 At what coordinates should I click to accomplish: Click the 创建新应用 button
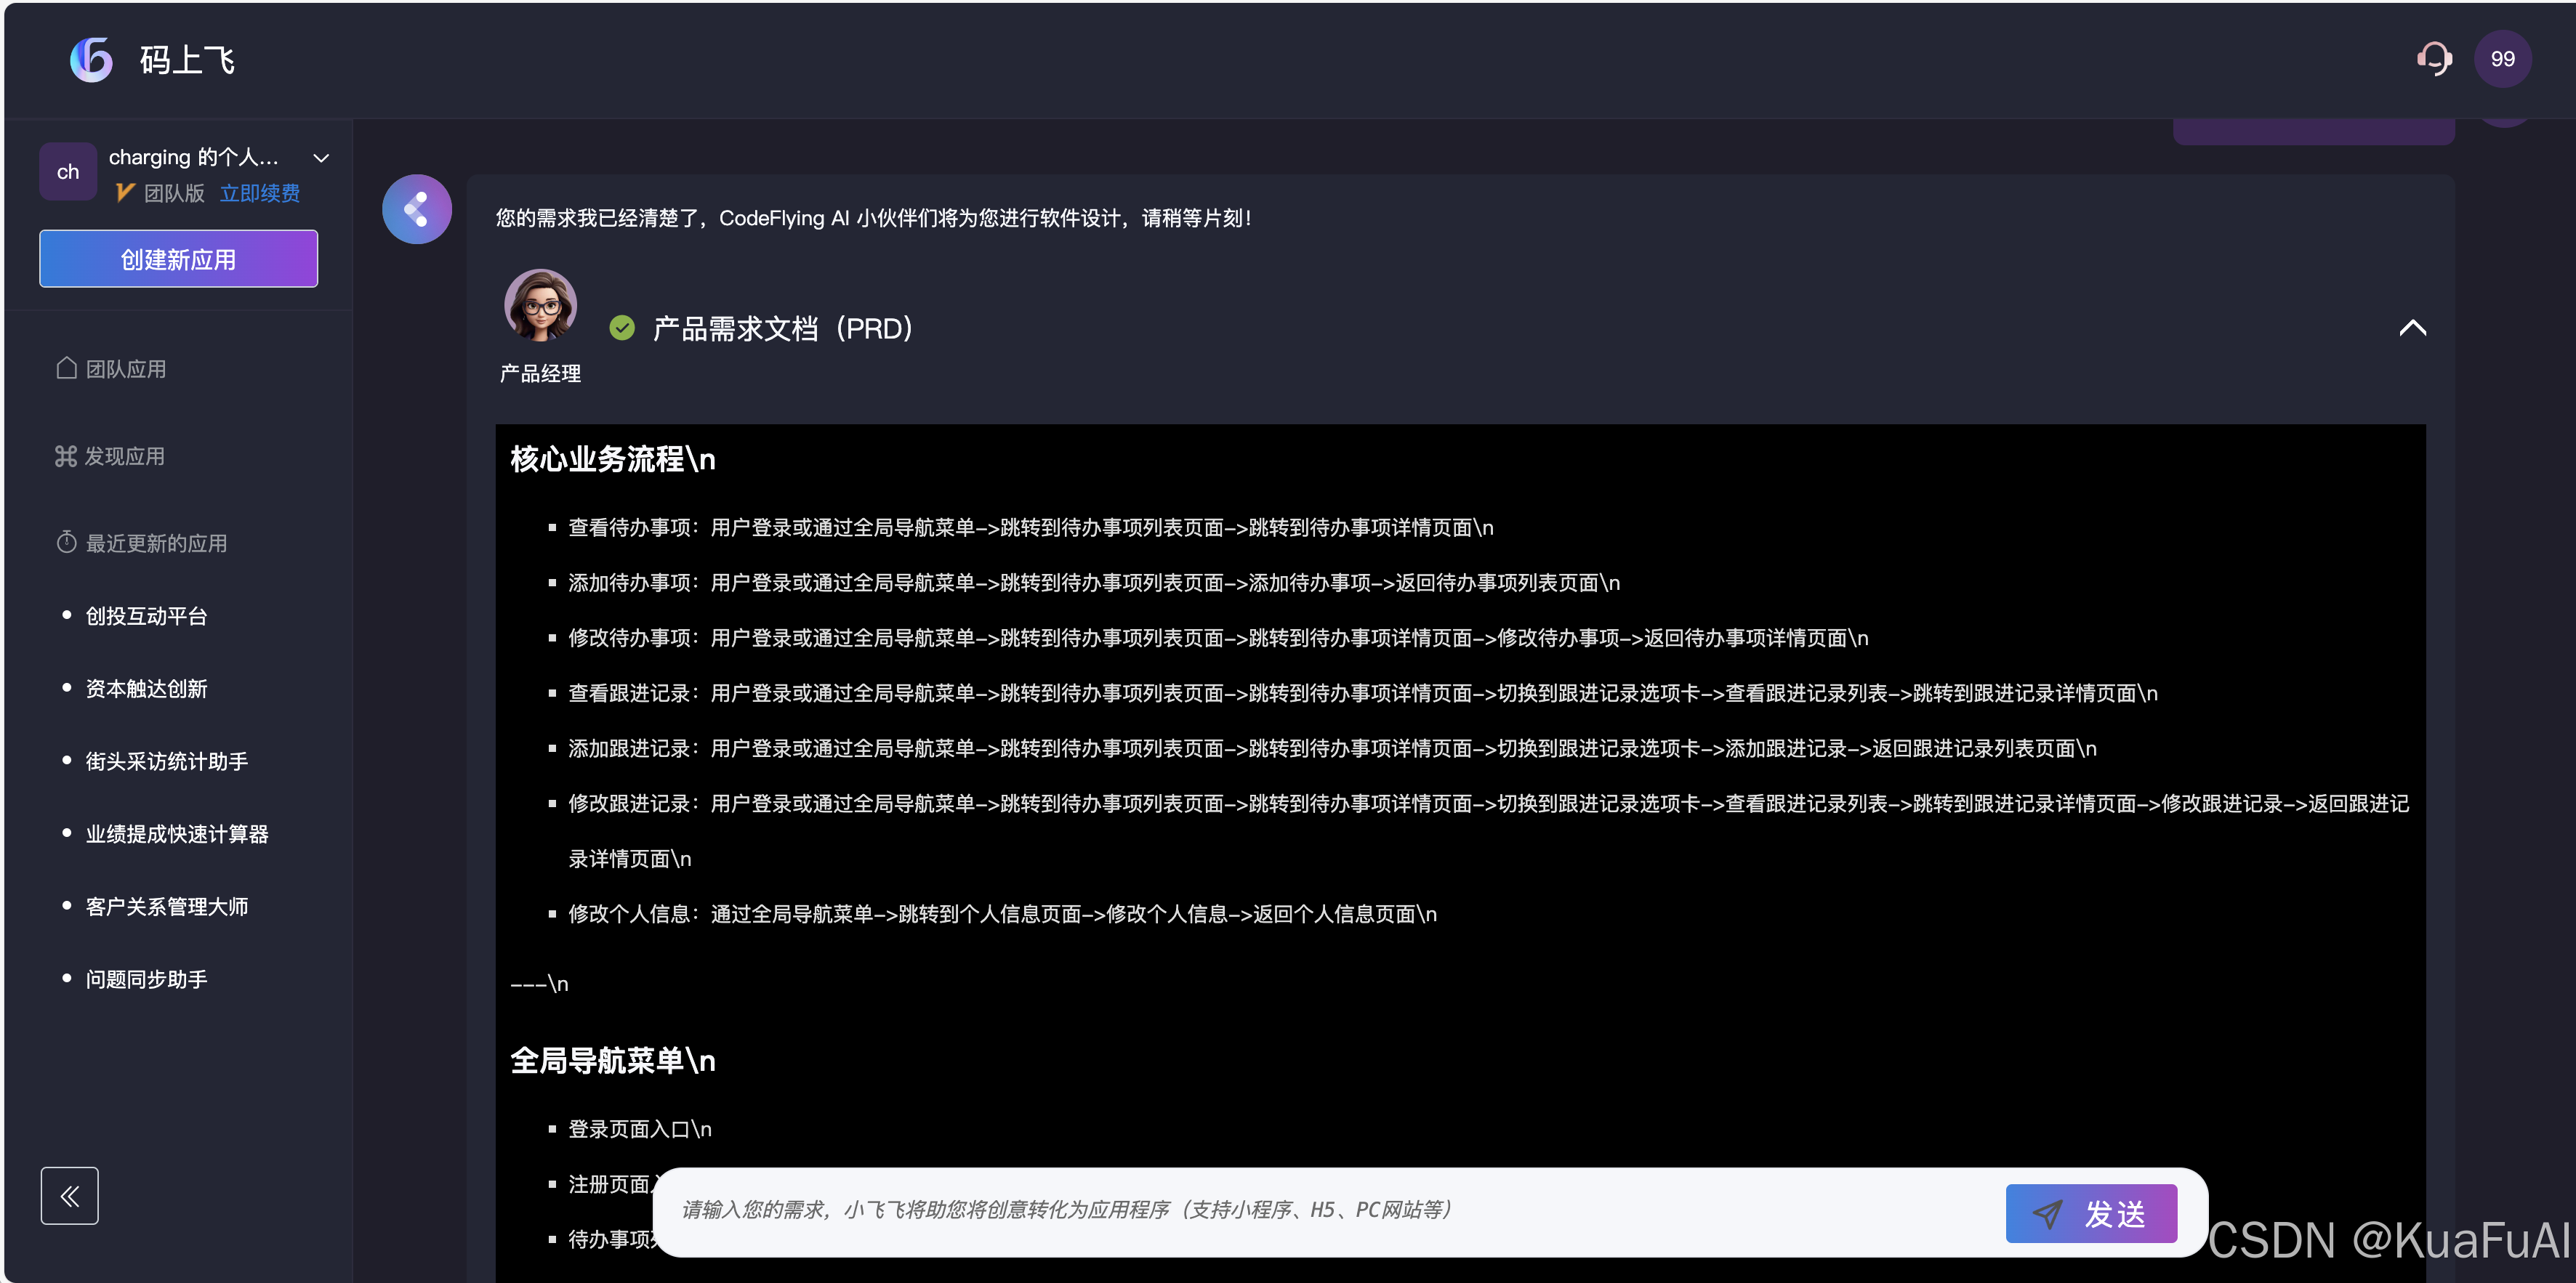(178, 260)
